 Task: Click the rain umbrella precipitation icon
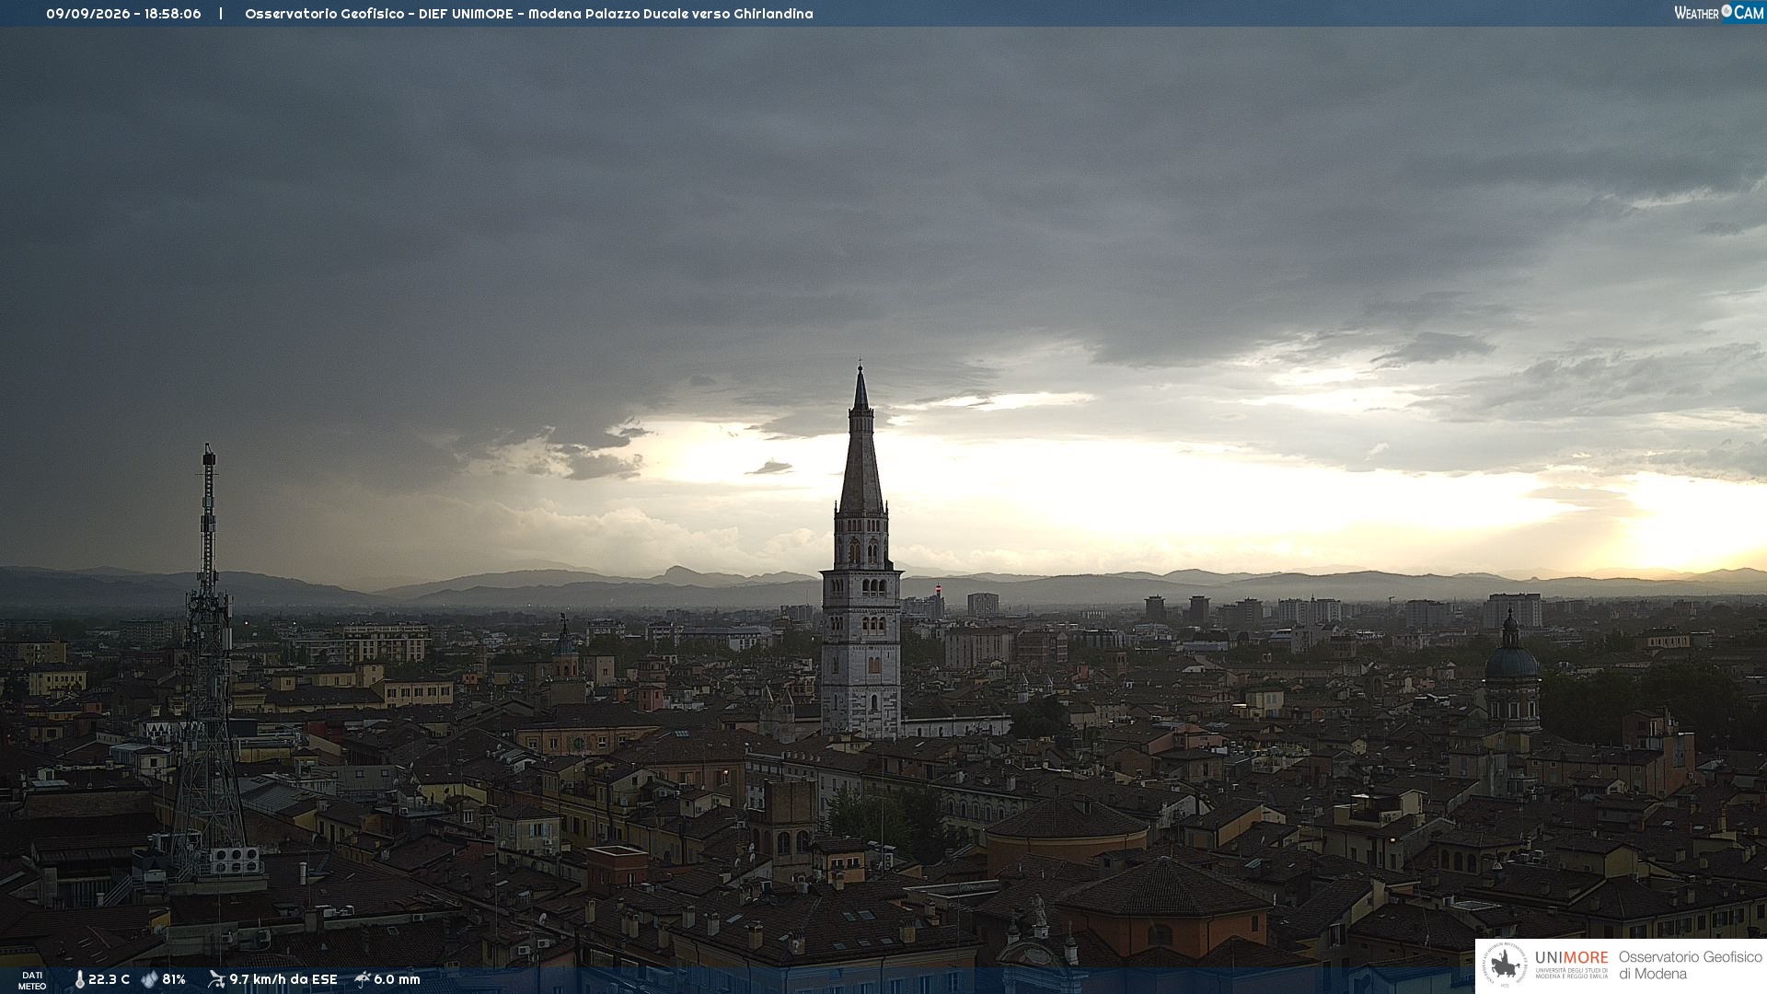click(x=363, y=979)
